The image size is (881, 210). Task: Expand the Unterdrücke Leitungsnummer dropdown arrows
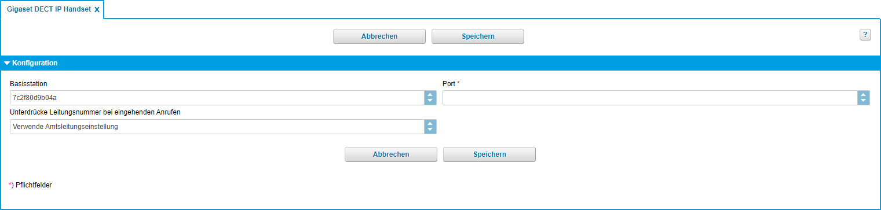[x=430, y=127]
